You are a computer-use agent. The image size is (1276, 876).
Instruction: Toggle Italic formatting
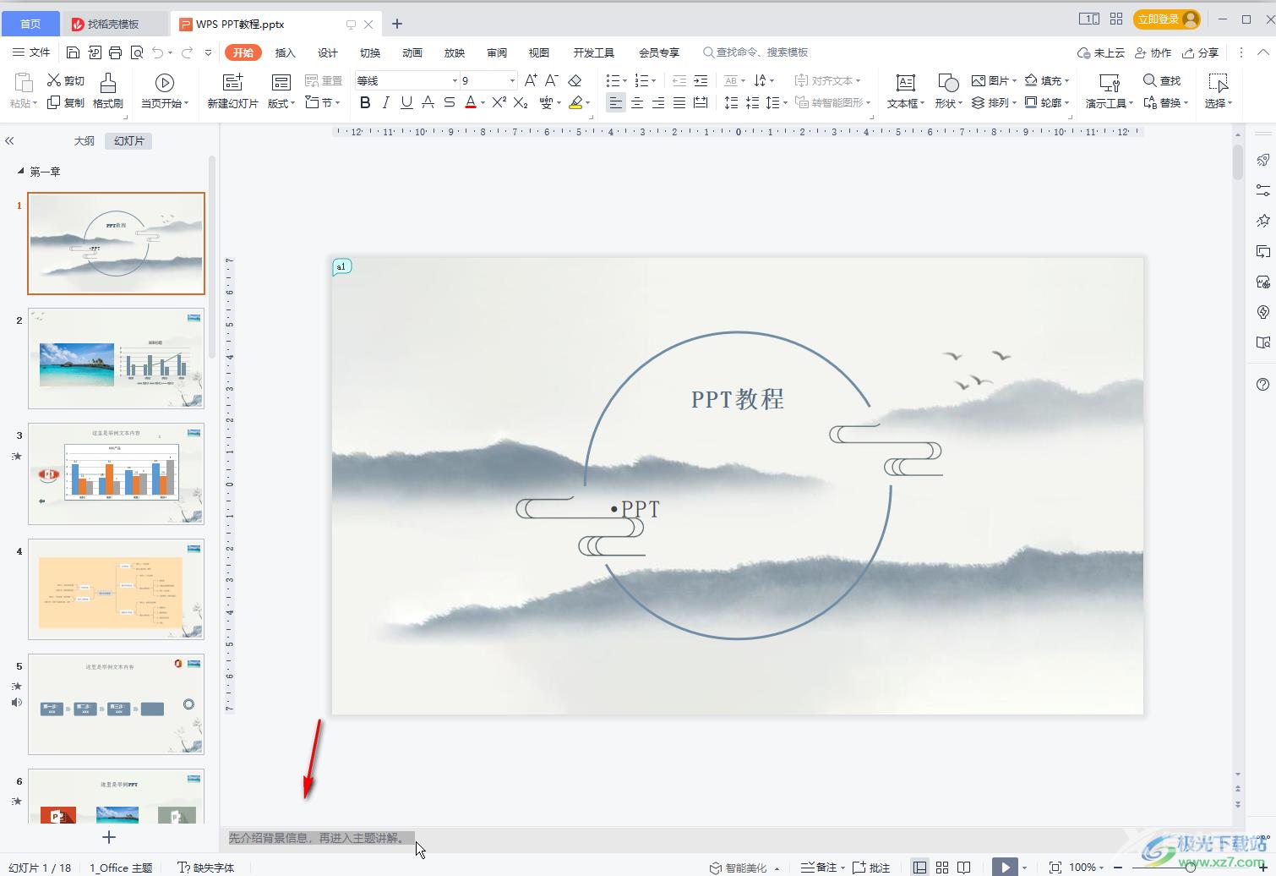(x=386, y=102)
